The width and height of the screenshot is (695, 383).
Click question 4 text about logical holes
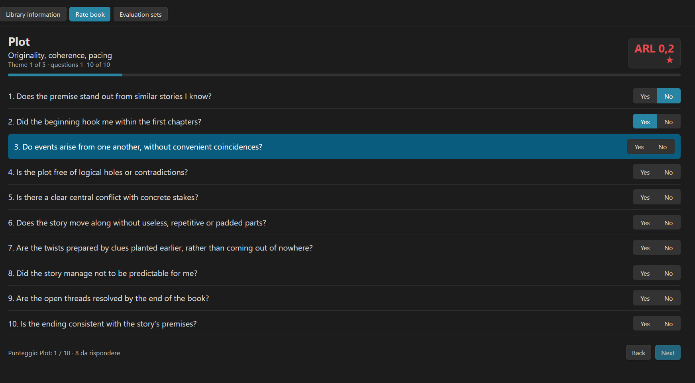98,172
